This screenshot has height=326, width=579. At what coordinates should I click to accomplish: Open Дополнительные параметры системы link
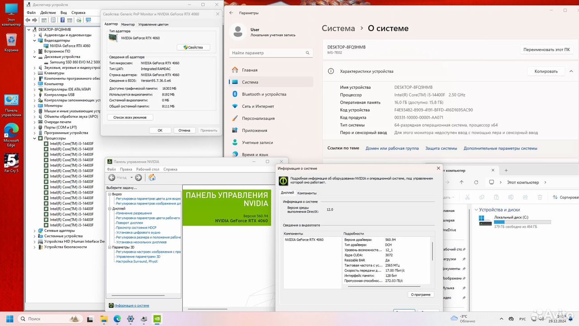pyautogui.click(x=500, y=148)
